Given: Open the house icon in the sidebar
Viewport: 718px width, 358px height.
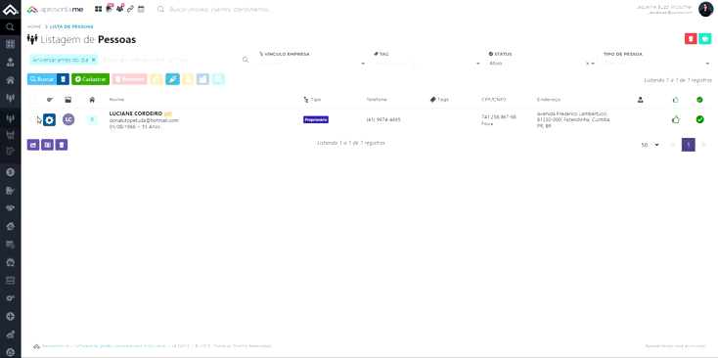Looking at the screenshot, I should tap(10, 80).
